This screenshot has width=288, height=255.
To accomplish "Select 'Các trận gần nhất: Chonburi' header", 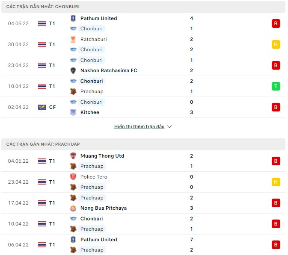I will point(43,7).
